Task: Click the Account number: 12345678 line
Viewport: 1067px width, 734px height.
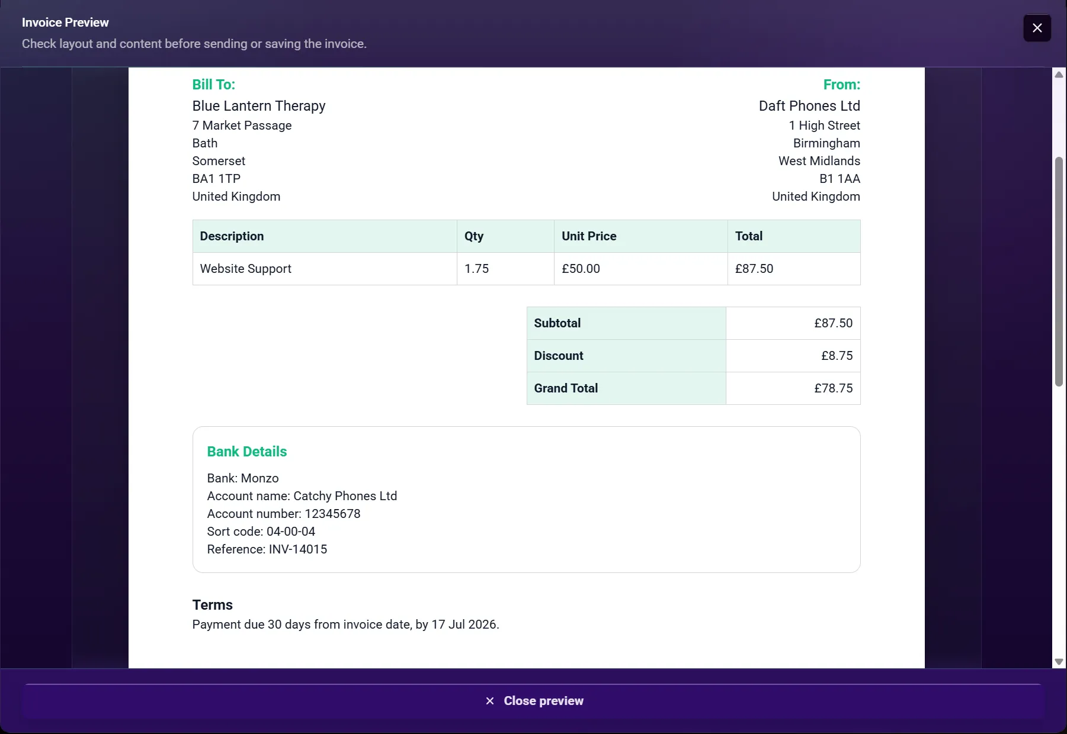Action: [284, 514]
